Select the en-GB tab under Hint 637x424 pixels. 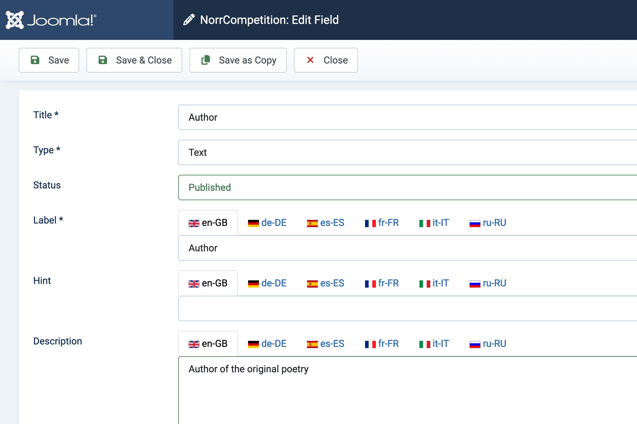[x=208, y=283]
